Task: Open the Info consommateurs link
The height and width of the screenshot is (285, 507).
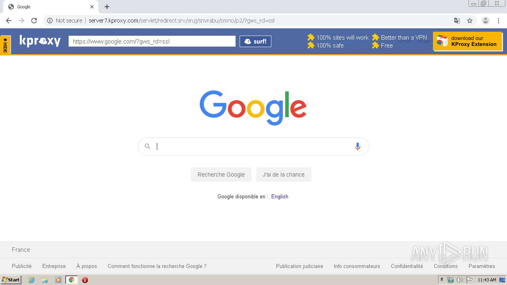Action: tap(357, 266)
